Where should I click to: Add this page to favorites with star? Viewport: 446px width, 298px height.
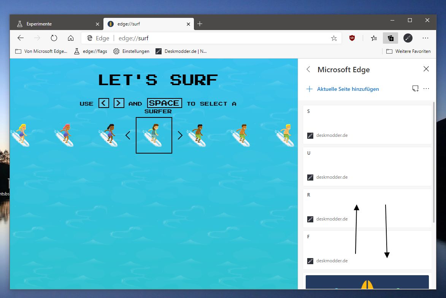coord(334,38)
